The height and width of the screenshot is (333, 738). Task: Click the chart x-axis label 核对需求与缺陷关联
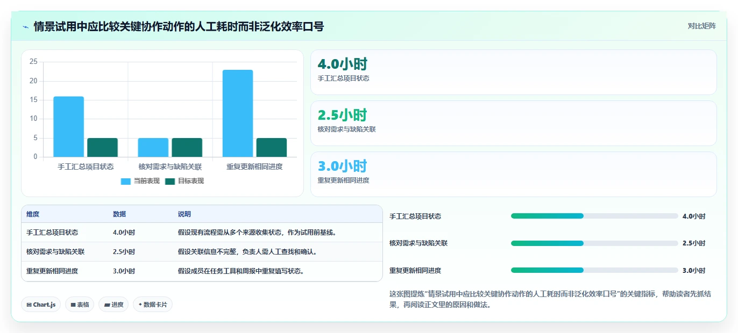pos(170,166)
